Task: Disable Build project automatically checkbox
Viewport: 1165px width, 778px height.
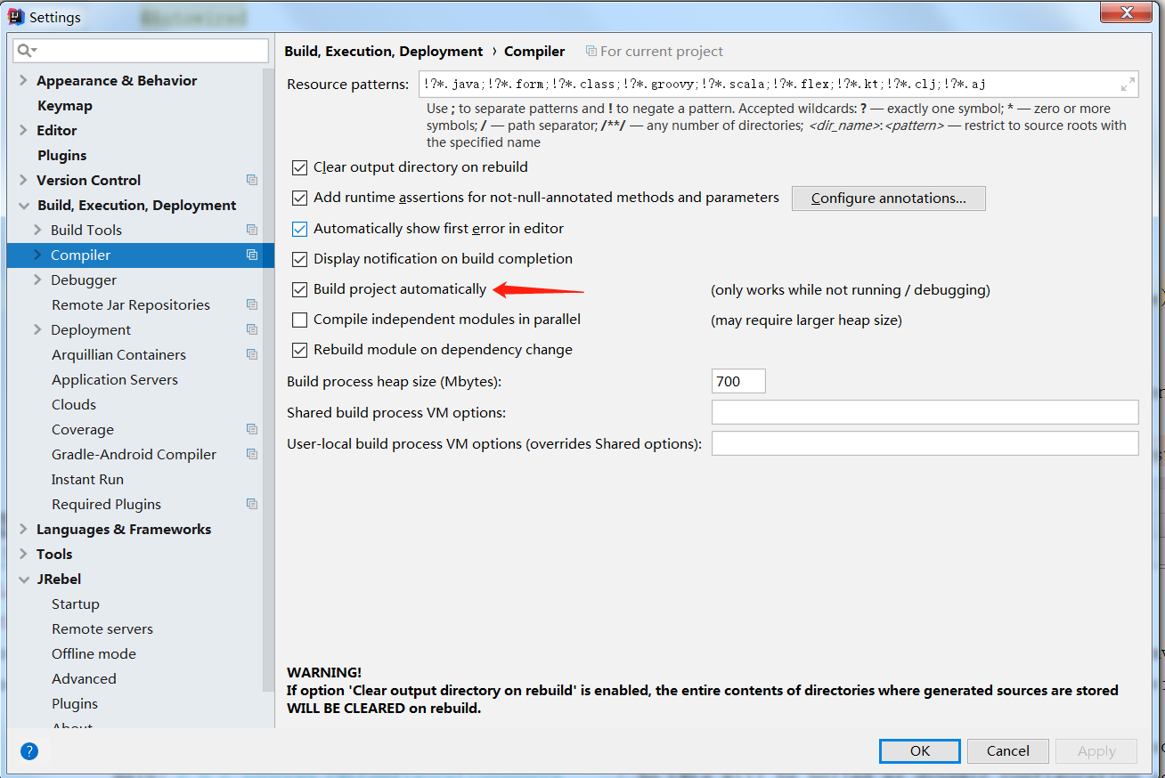Action: click(300, 289)
